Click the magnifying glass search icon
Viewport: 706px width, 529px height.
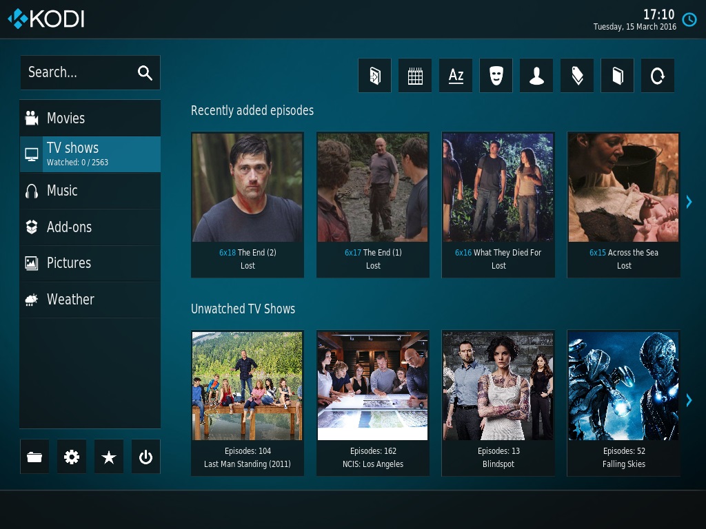[x=145, y=72]
